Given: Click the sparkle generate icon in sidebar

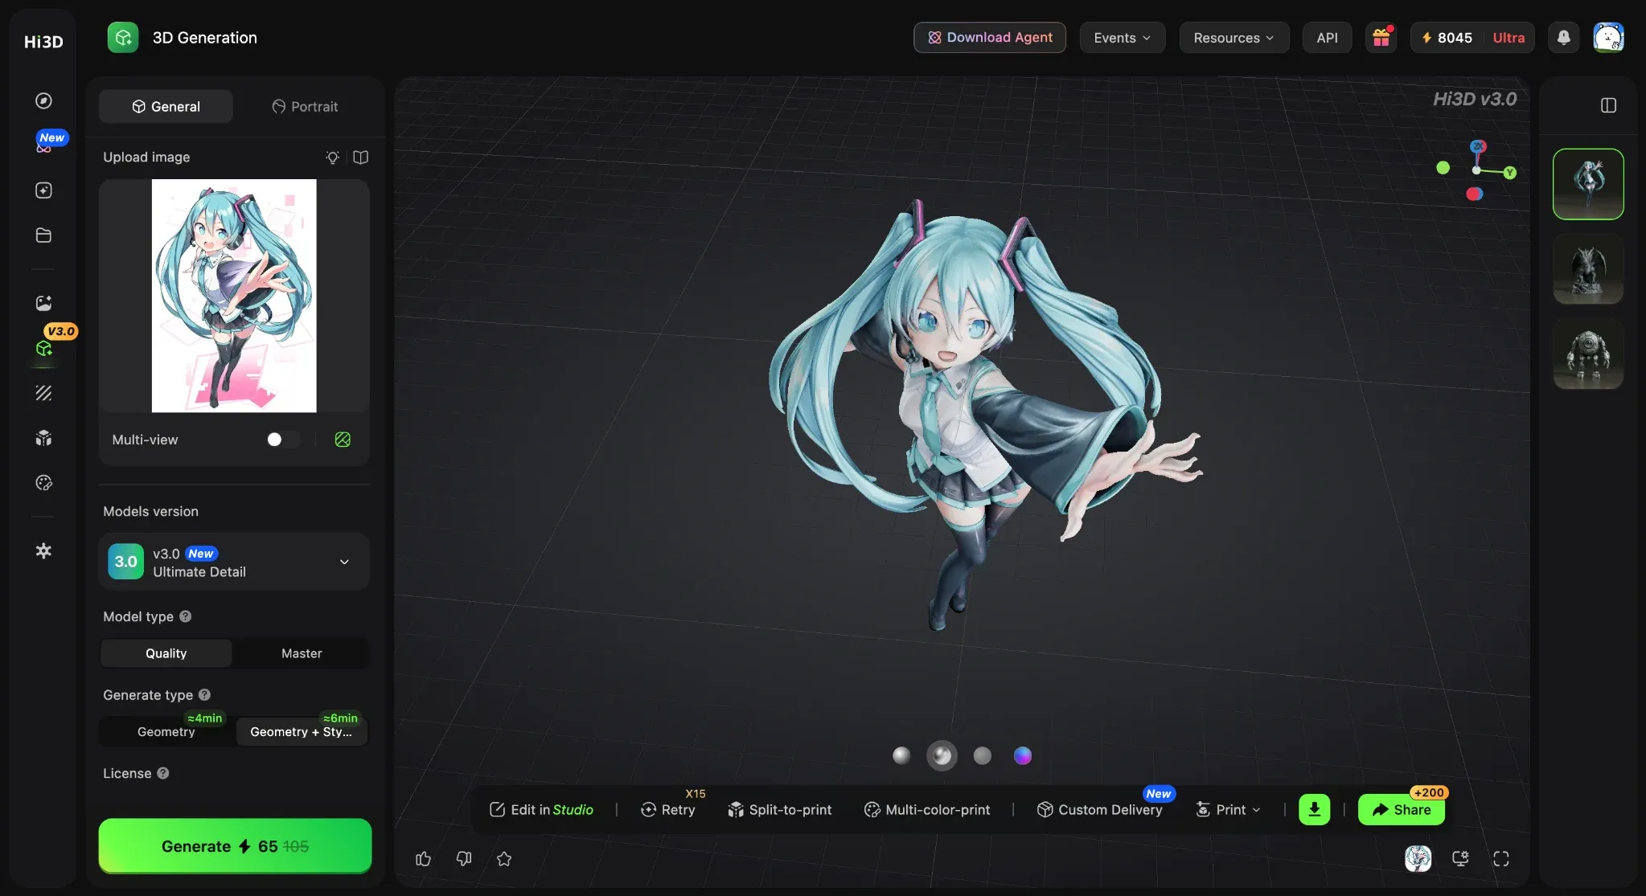Looking at the screenshot, I should coord(43,190).
